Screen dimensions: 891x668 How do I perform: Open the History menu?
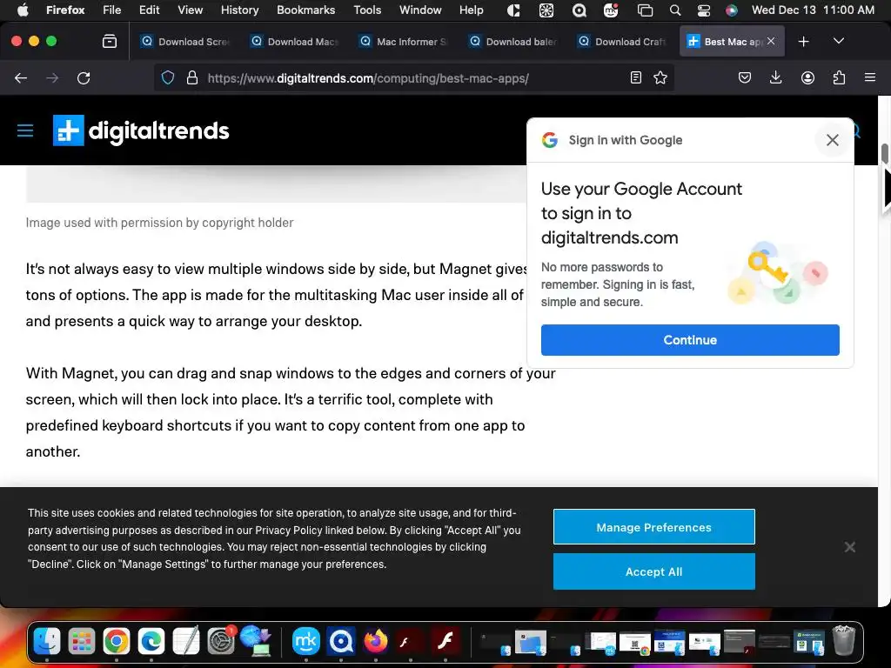tap(239, 10)
